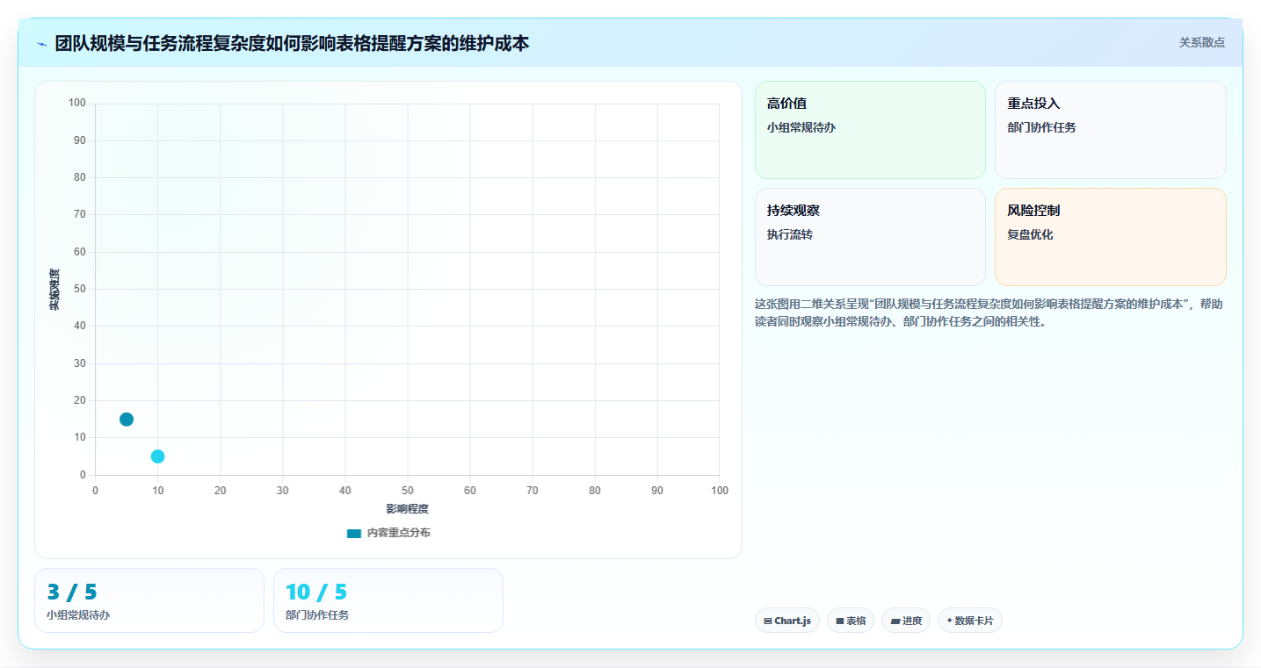Click the chart title heading text
The width and height of the screenshot is (1261, 668).
pos(292,43)
